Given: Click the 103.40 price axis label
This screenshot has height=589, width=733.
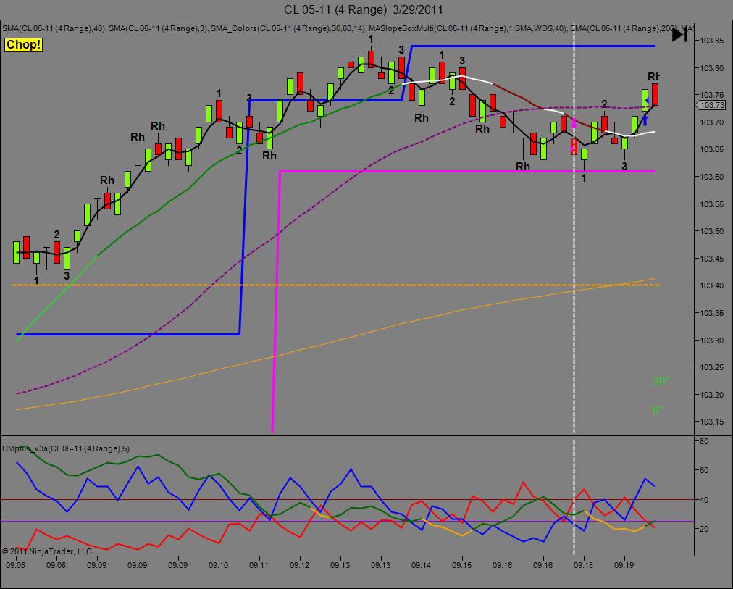Looking at the screenshot, I should [712, 285].
